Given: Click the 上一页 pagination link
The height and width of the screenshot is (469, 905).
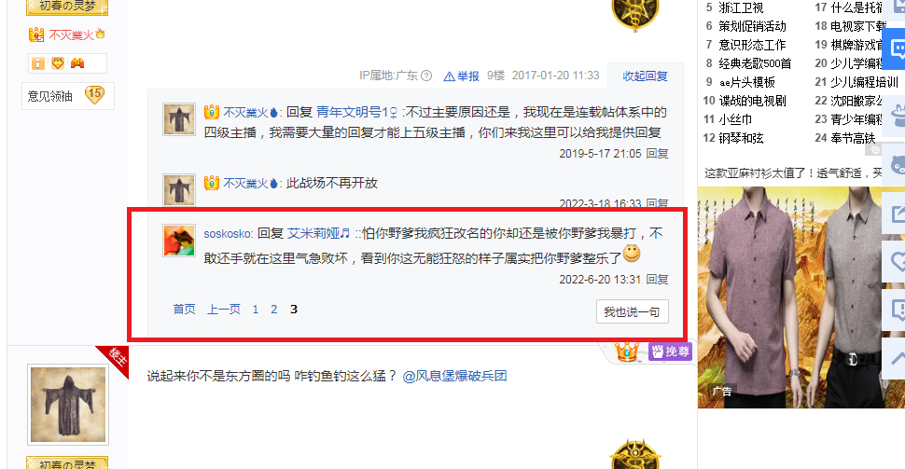Looking at the screenshot, I should [223, 310].
